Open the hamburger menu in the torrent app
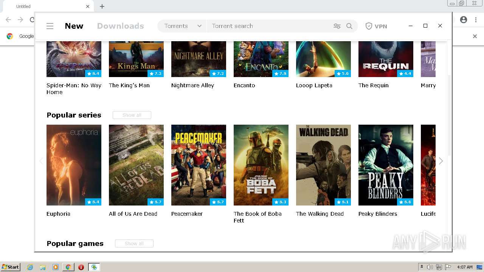The image size is (484, 272). click(x=50, y=26)
